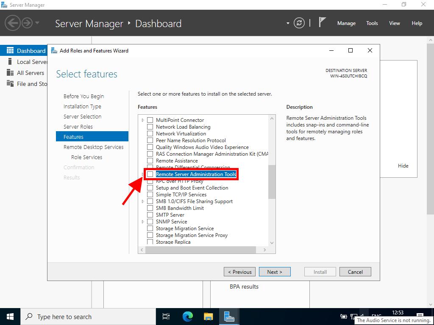Open the Notifications flag icon

322,23
